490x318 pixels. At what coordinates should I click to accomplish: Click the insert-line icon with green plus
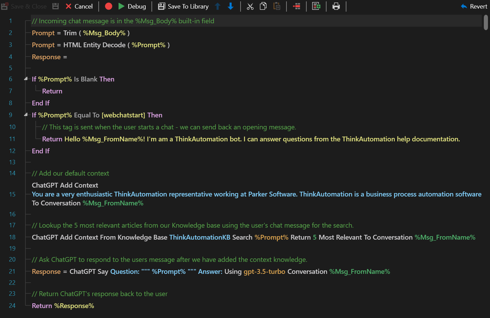(x=316, y=6)
